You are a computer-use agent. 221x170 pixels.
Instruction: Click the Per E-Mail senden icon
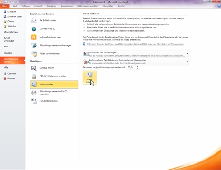tap(34, 20)
